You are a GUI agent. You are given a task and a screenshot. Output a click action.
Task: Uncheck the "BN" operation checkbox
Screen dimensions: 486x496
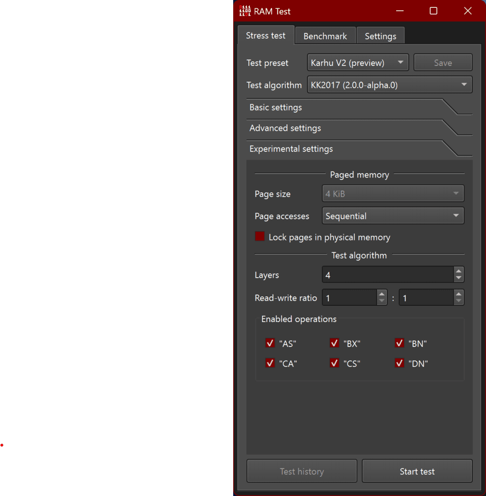(400, 343)
